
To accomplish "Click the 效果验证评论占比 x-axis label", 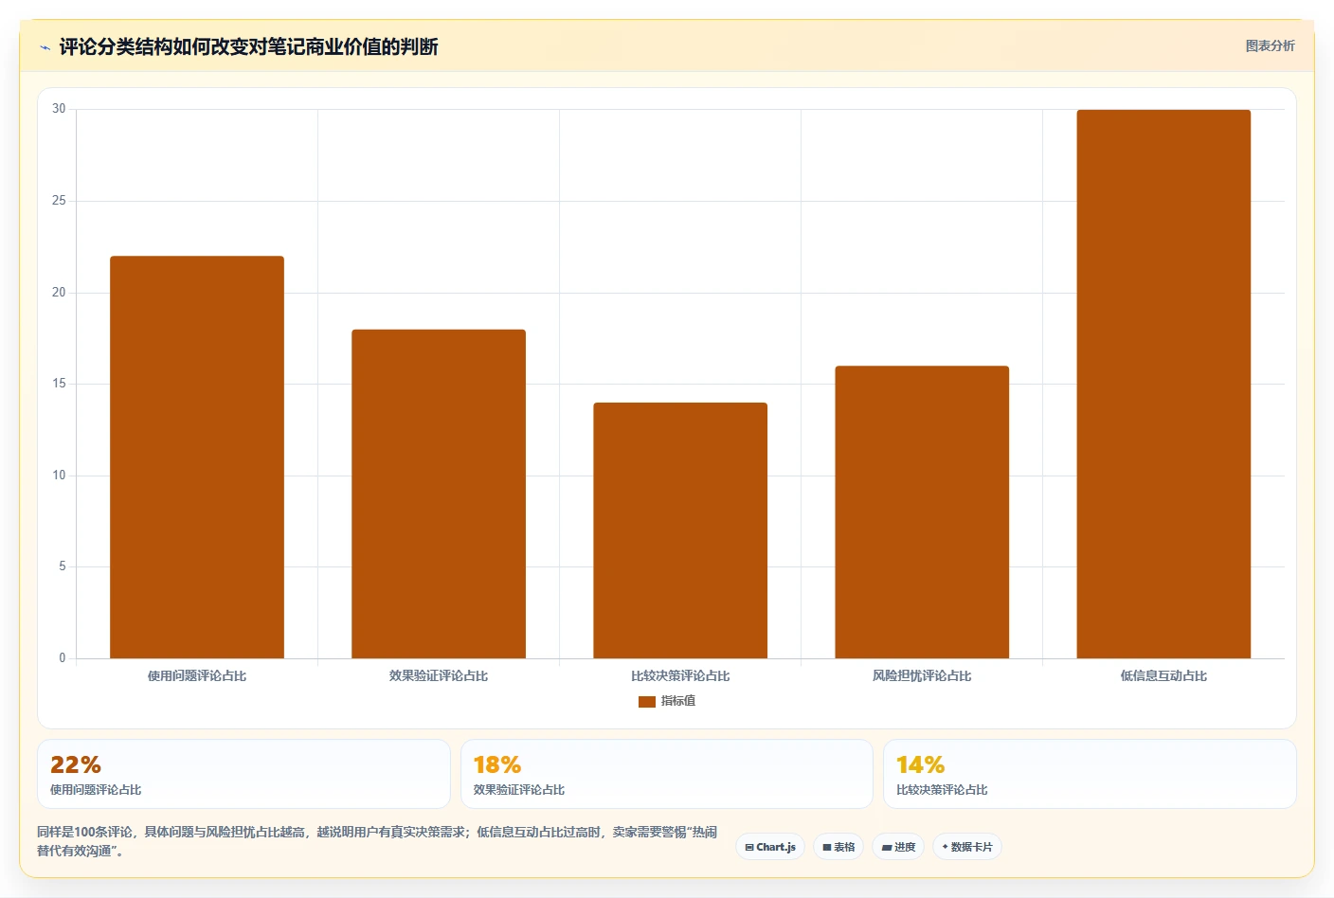I will click(x=439, y=676).
